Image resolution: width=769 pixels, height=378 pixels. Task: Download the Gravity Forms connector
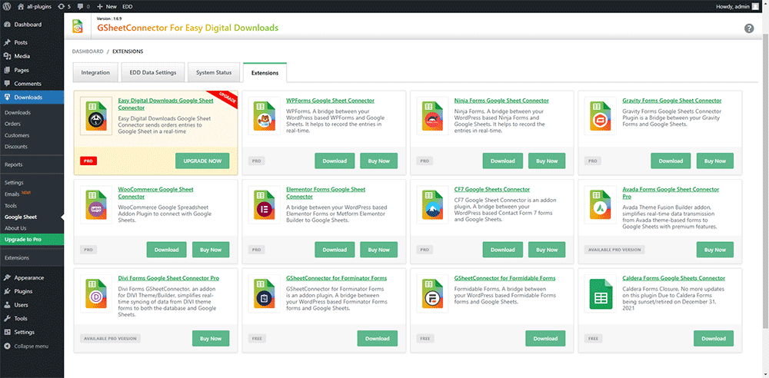point(671,161)
